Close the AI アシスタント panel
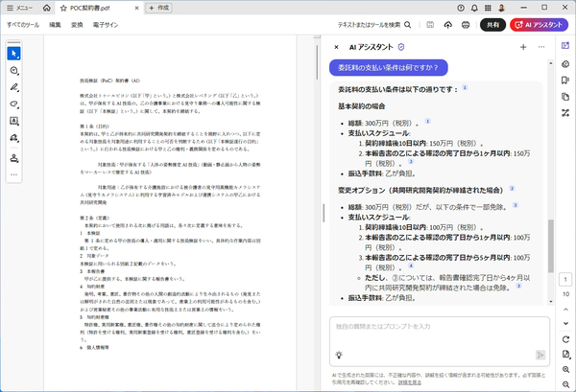576x392 pixels. coord(336,46)
